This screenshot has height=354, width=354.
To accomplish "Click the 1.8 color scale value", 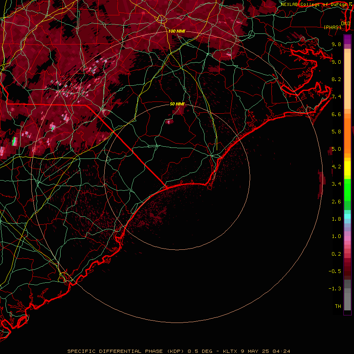I will click(x=336, y=219).
